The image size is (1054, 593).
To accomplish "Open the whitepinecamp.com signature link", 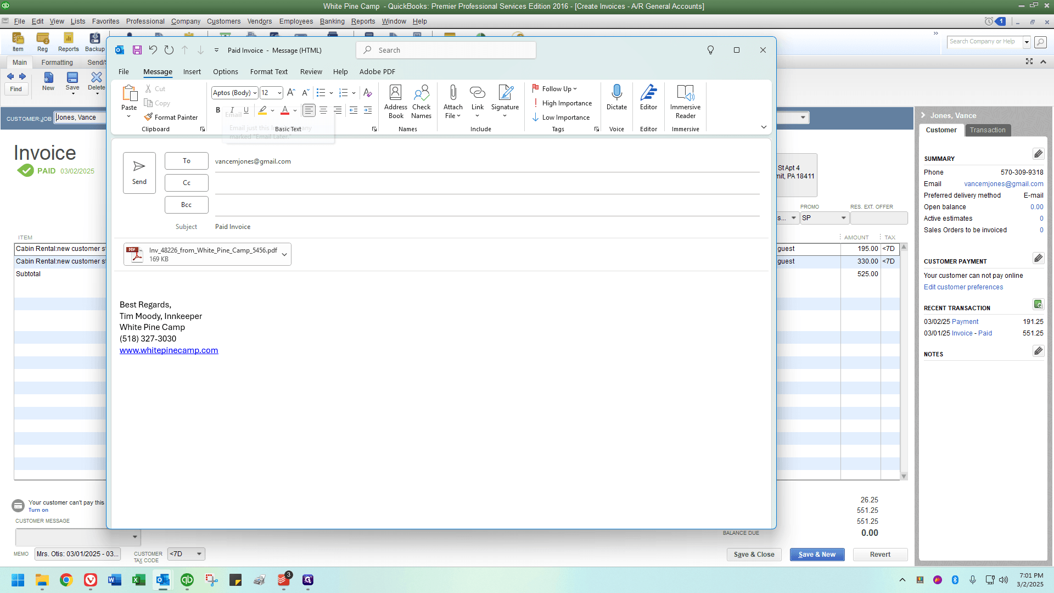I will click(x=169, y=350).
